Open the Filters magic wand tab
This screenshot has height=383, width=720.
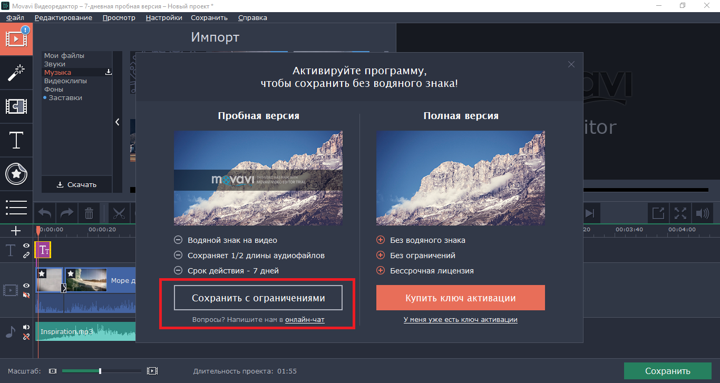(x=16, y=73)
